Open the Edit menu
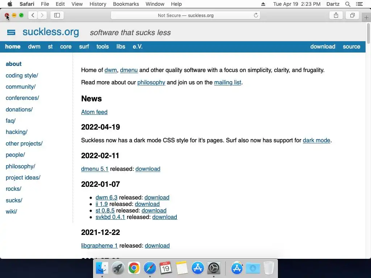This screenshot has height=278, width=371. (60, 4)
